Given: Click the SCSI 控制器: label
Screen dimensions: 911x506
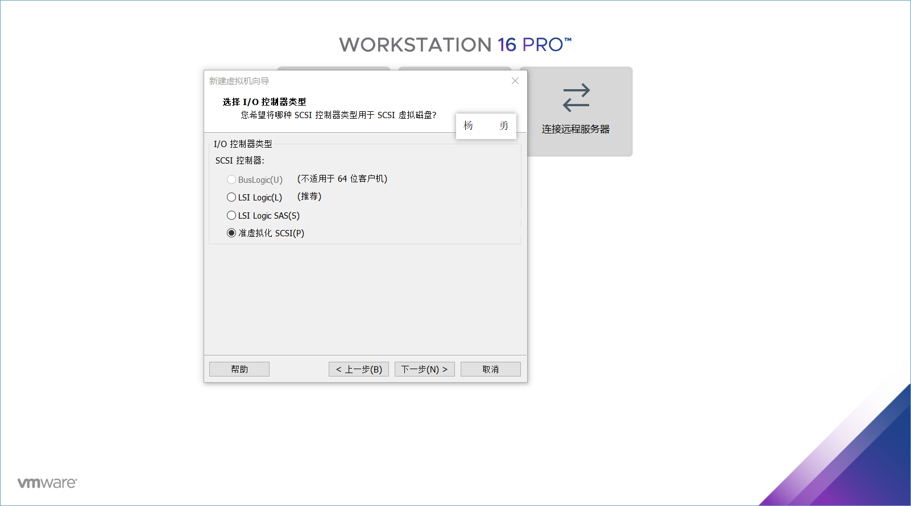Looking at the screenshot, I should pos(240,161).
